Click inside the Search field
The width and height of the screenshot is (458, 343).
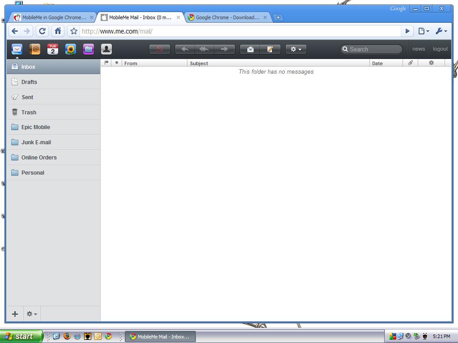371,49
